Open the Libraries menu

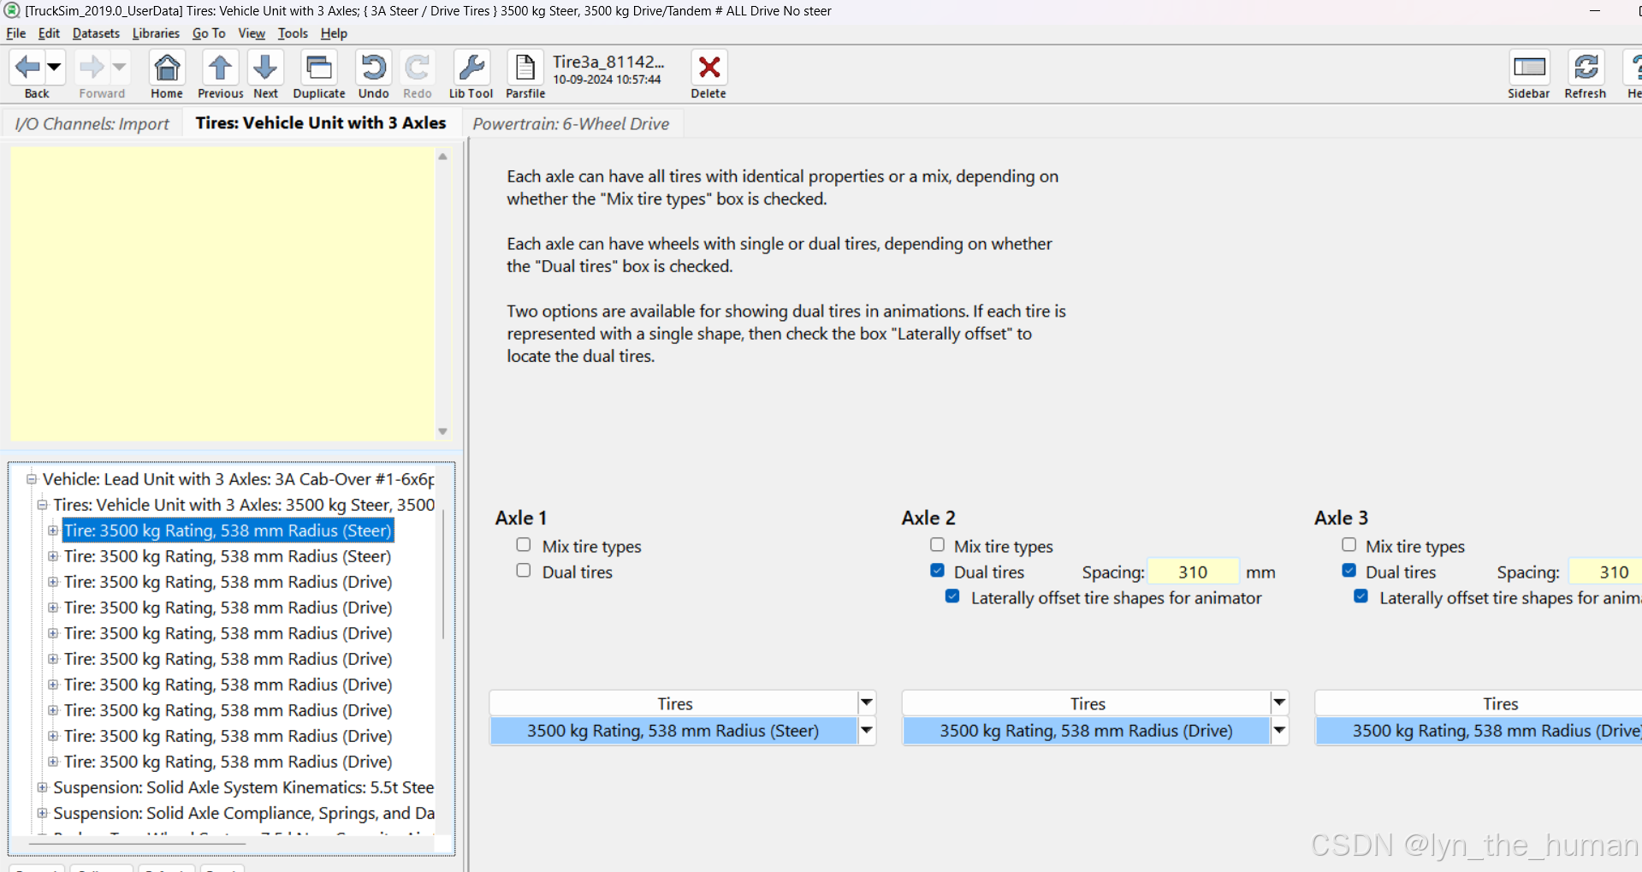(x=156, y=33)
